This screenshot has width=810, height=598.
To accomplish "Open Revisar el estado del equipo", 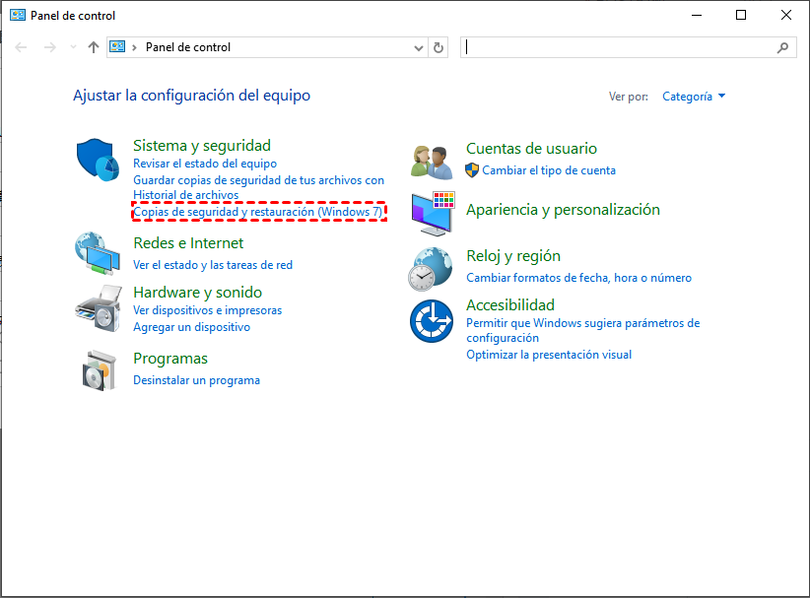I will click(206, 164).
